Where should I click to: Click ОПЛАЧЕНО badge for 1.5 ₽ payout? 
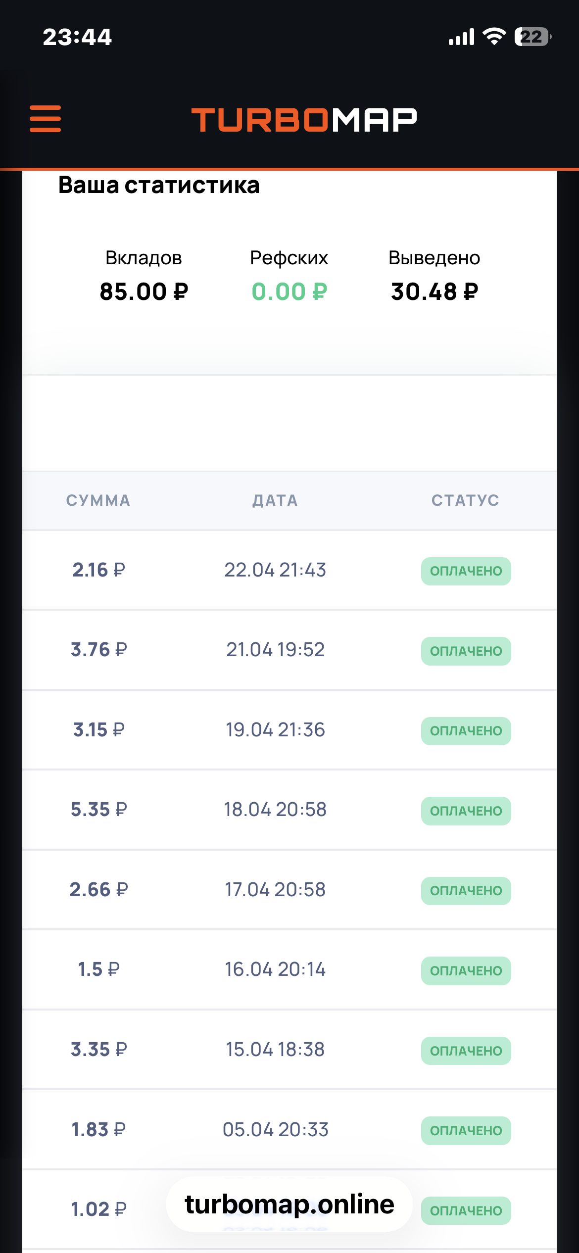[x=466, y=971]
